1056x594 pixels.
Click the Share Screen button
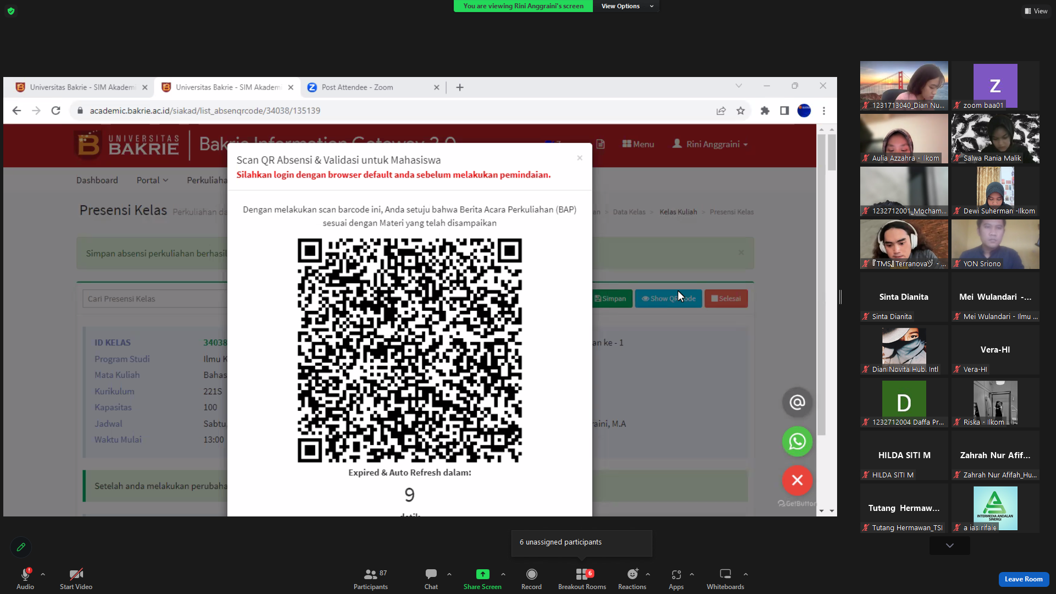pyautogui.click(x=482, y=579)
